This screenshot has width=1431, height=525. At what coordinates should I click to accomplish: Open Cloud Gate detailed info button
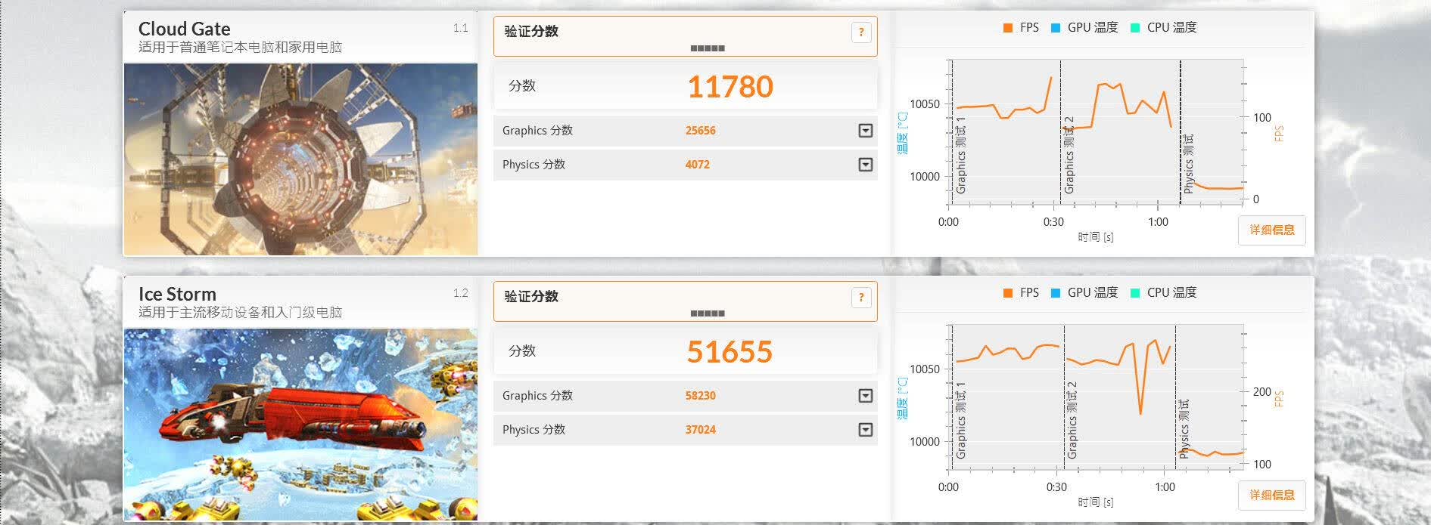pyautogui.click(x=1272, y=230)
